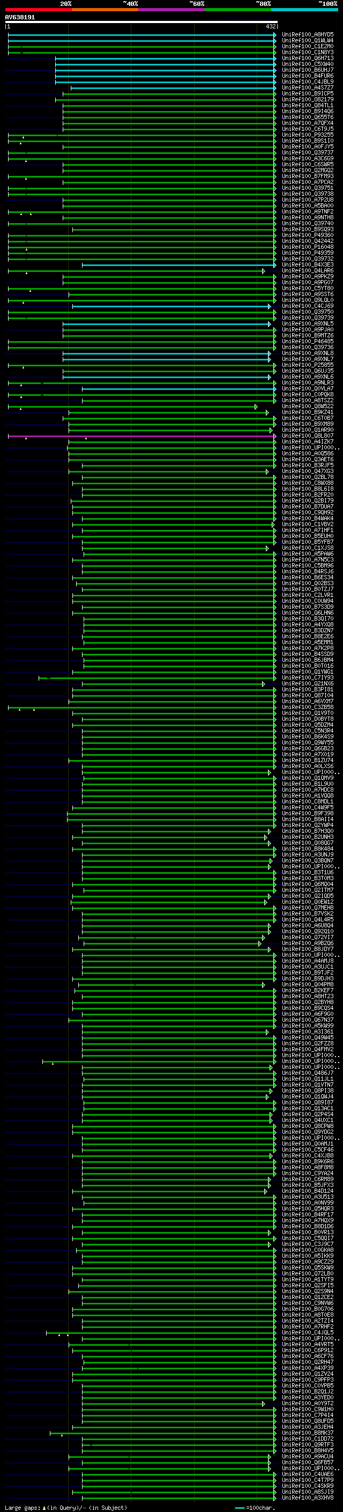343x1512 pixels.
Task: Open hit UniRef100_C1N8Y3
Action: coord(308,52)
